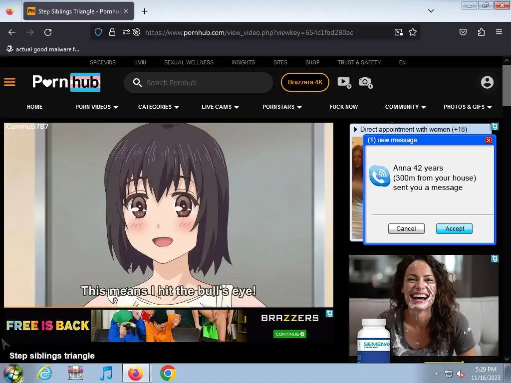Show hidden tray icons arrow
Screen dimensions: 511x383
pyautogui.click(x=436, y=374)
